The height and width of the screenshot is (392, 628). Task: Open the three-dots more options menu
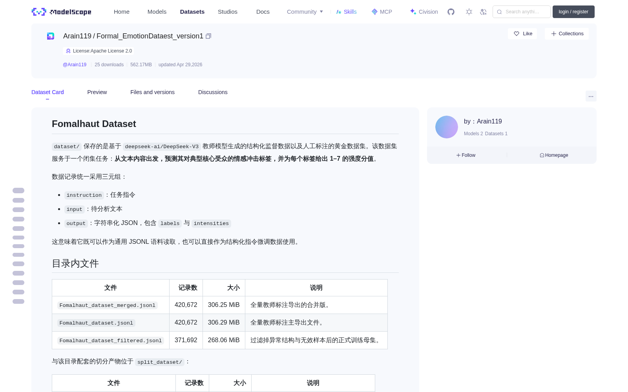(591, 96)
